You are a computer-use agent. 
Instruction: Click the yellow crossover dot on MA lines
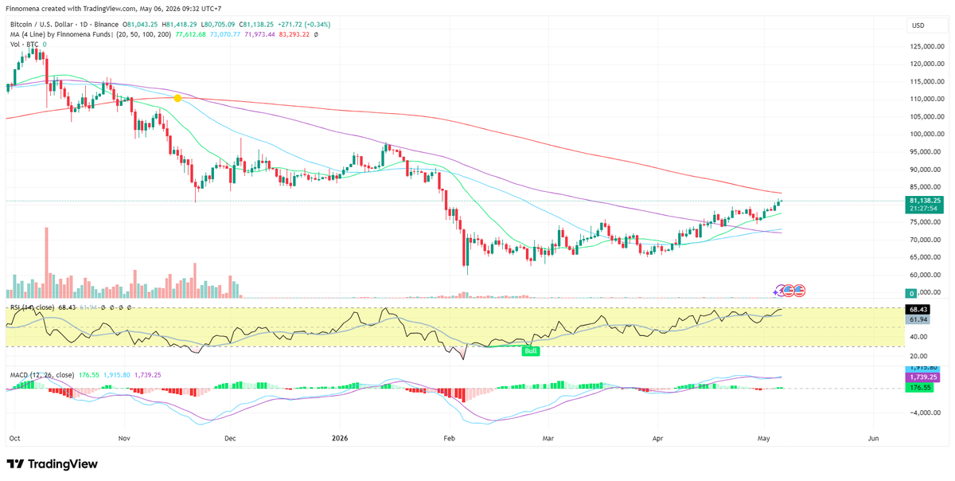[x=177, y=98]
